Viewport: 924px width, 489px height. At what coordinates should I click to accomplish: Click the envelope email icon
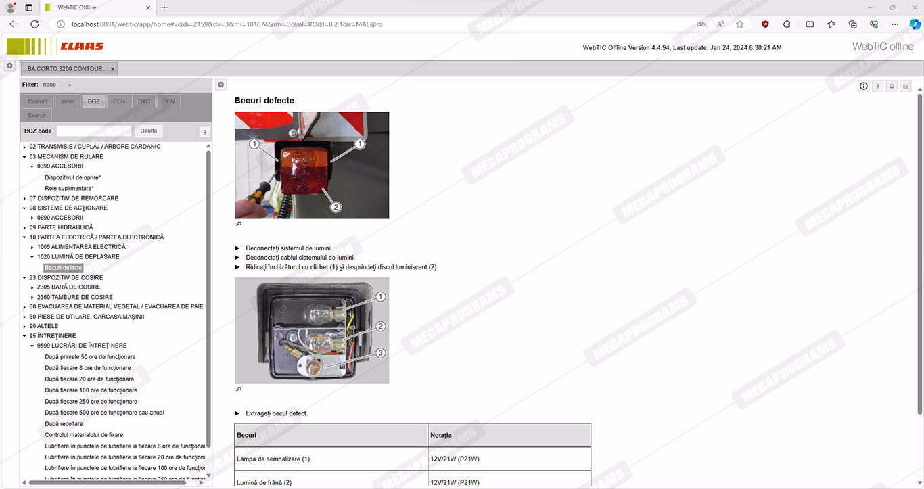(x=906, y=86)
